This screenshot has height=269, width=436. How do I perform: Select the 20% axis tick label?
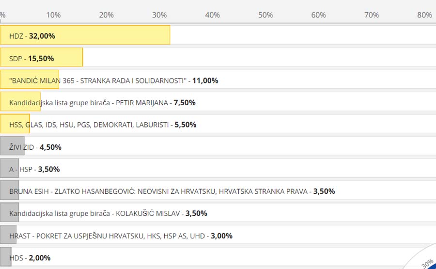[x=106, y=15]
